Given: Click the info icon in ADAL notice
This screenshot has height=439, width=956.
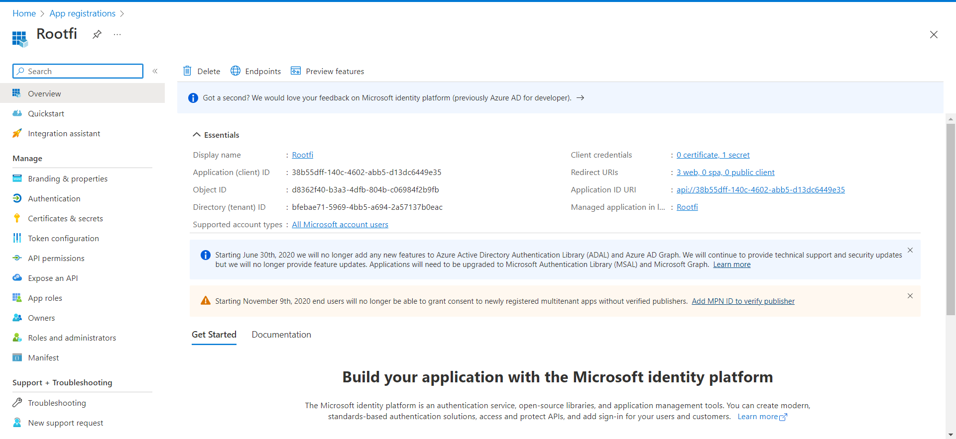Looking at the screenshot, I should coord(205,255).
